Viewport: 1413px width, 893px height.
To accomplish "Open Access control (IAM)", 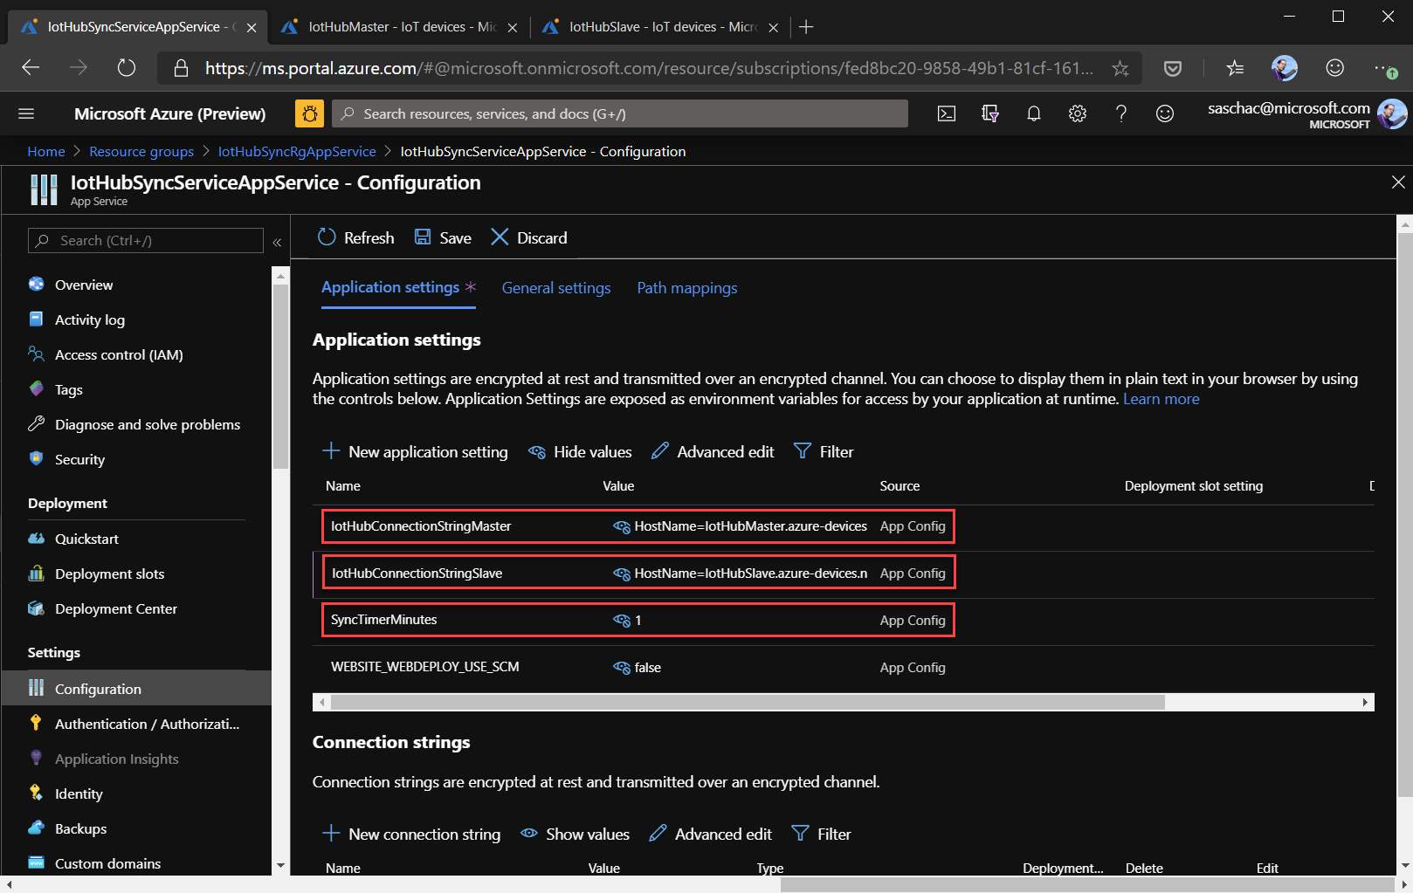I will [x=119, y=354].
